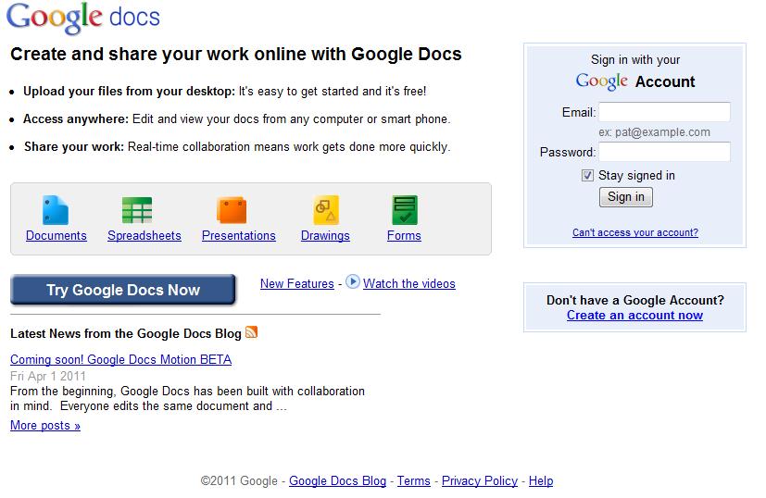Focus the Email input field
The image size is (766, 498).
(x=664, y=112)
